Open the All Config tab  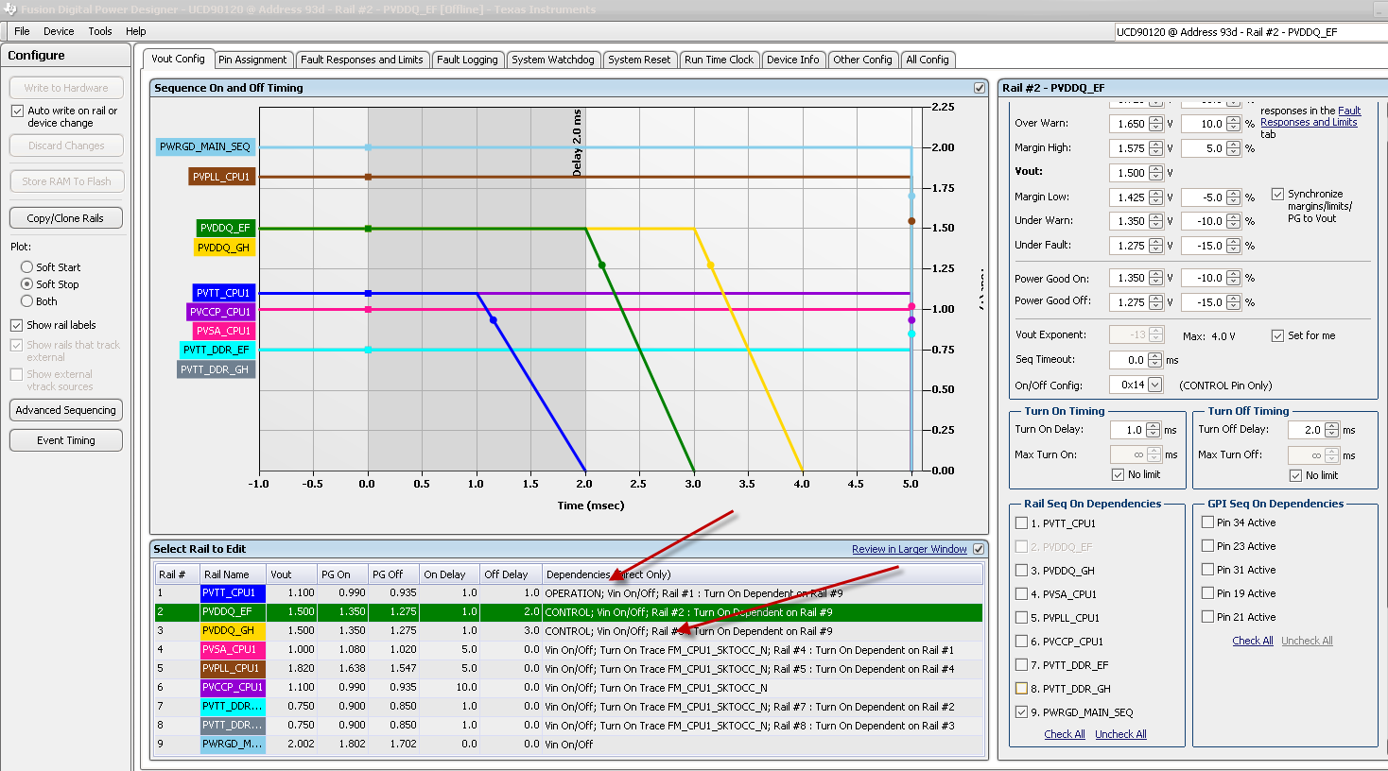pos(928,60)
